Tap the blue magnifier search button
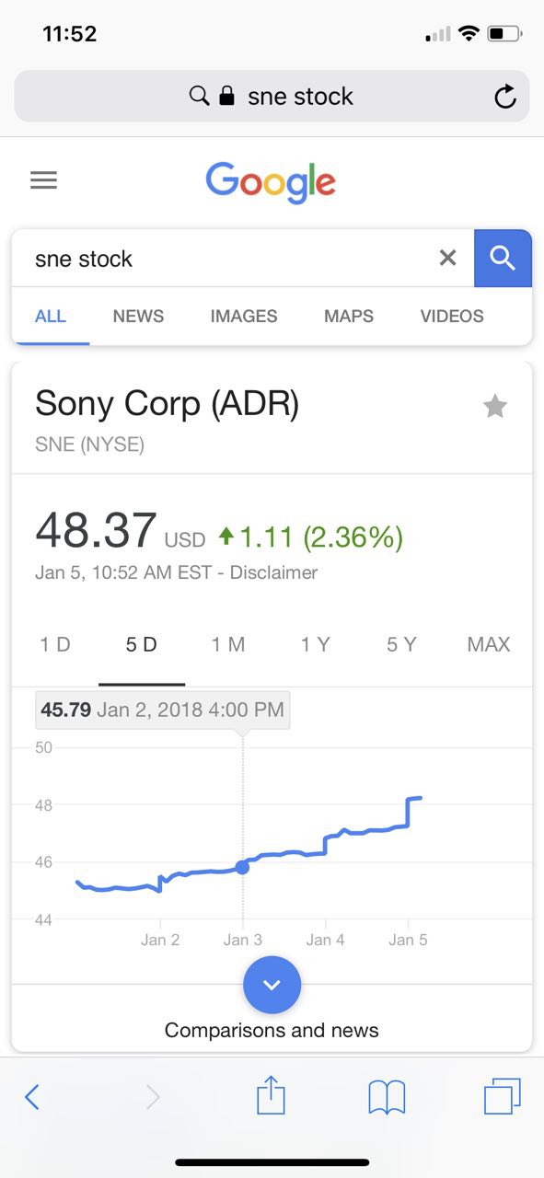This screenshot has width=544, height=1178. point(503,259)
